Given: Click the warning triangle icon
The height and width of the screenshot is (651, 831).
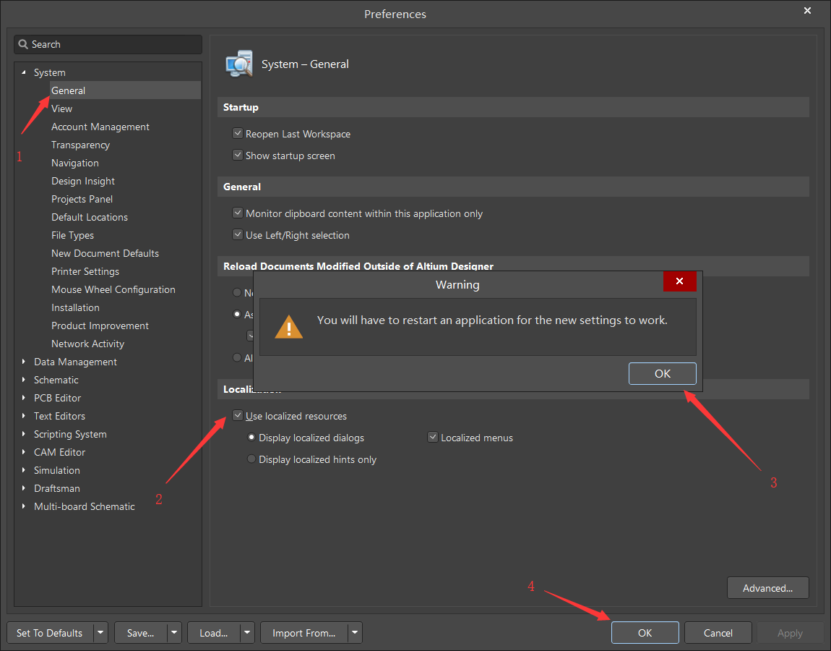Looking at the screenshot, I should 289,327.
